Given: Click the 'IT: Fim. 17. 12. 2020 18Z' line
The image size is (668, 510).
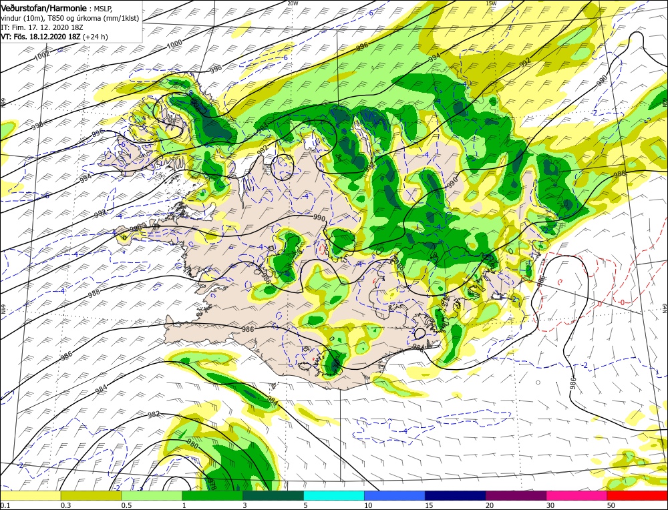Looking at the screenshot, I should pyautogui.click(x=41, y=27).
